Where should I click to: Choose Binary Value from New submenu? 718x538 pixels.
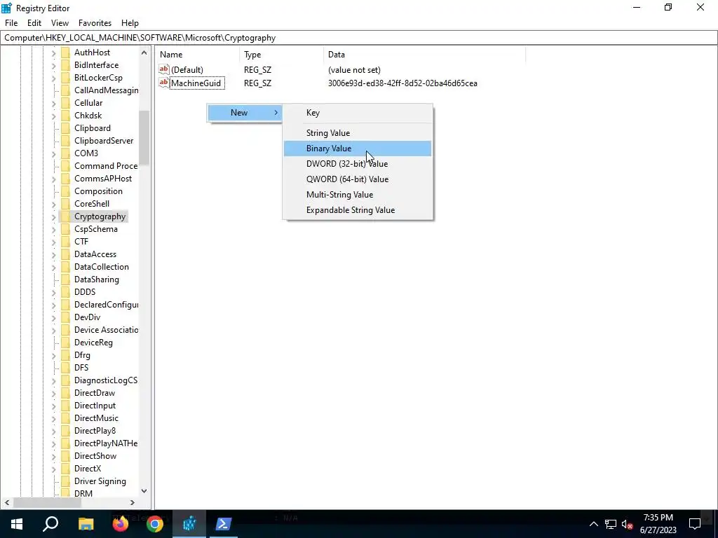[x=357, y=149]
